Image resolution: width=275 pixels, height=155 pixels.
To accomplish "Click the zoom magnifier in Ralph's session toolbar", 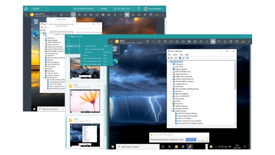I will [x=201, y=41].
